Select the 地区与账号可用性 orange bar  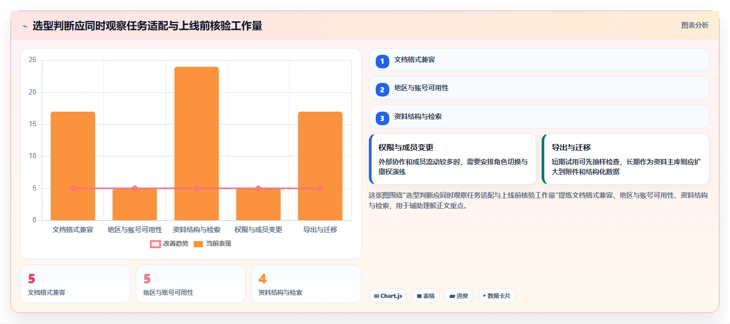click(135, 204)
